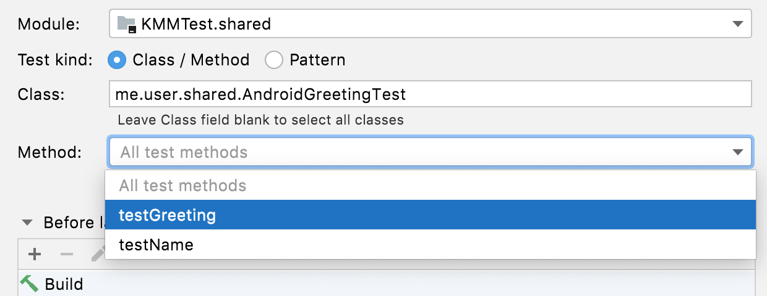Click the Method combo box arrow
This screenshot has height=296, width=767.
[x=737, y=152]
